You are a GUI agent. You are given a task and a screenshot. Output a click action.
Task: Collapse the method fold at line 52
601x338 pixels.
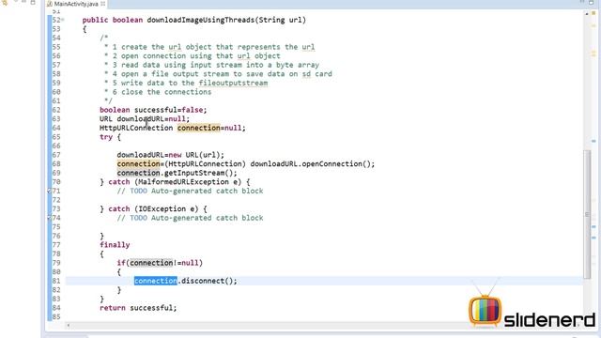coord(63,20)
